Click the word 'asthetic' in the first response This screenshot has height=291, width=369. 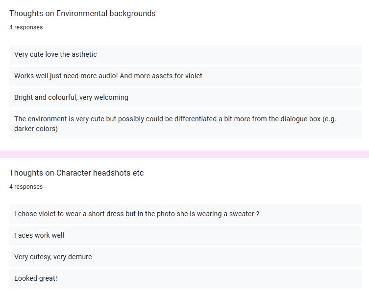click(x=84, y=54)
